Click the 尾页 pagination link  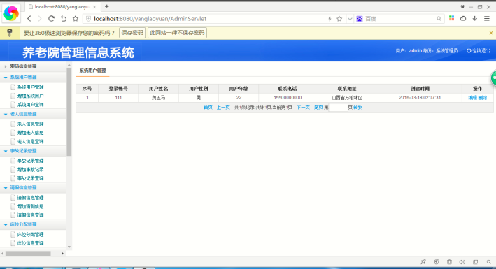pyautogui.click(x=318, y=108)
